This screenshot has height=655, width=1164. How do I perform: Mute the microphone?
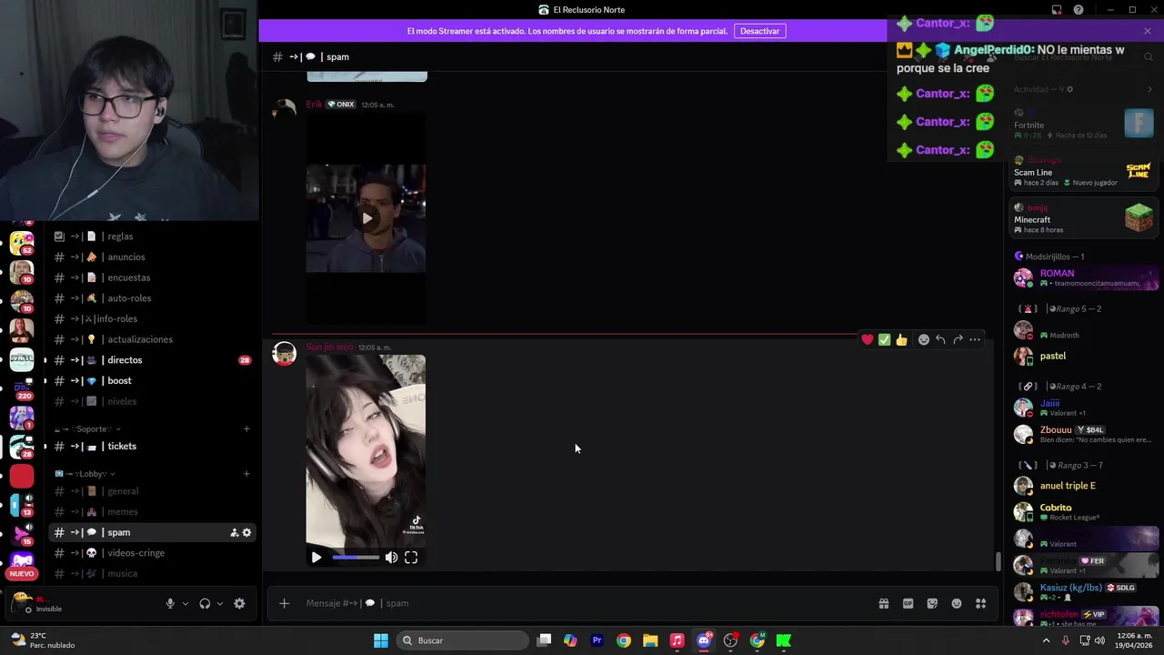click(x=170, y=603)
